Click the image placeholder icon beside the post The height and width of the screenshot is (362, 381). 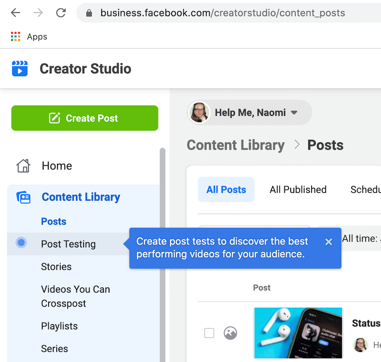[x=230, y=333]
